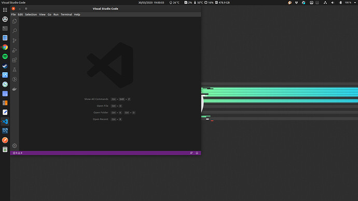This screenshot has width=358, height=201.
Task: Open the Trash from the dock
Action: pos(5,150)
